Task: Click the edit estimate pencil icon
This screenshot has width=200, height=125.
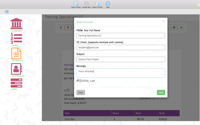Action: 61,27
